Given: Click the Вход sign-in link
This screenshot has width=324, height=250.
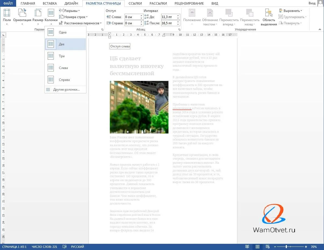Looking at the screenshot, I should tap(312, 3).
